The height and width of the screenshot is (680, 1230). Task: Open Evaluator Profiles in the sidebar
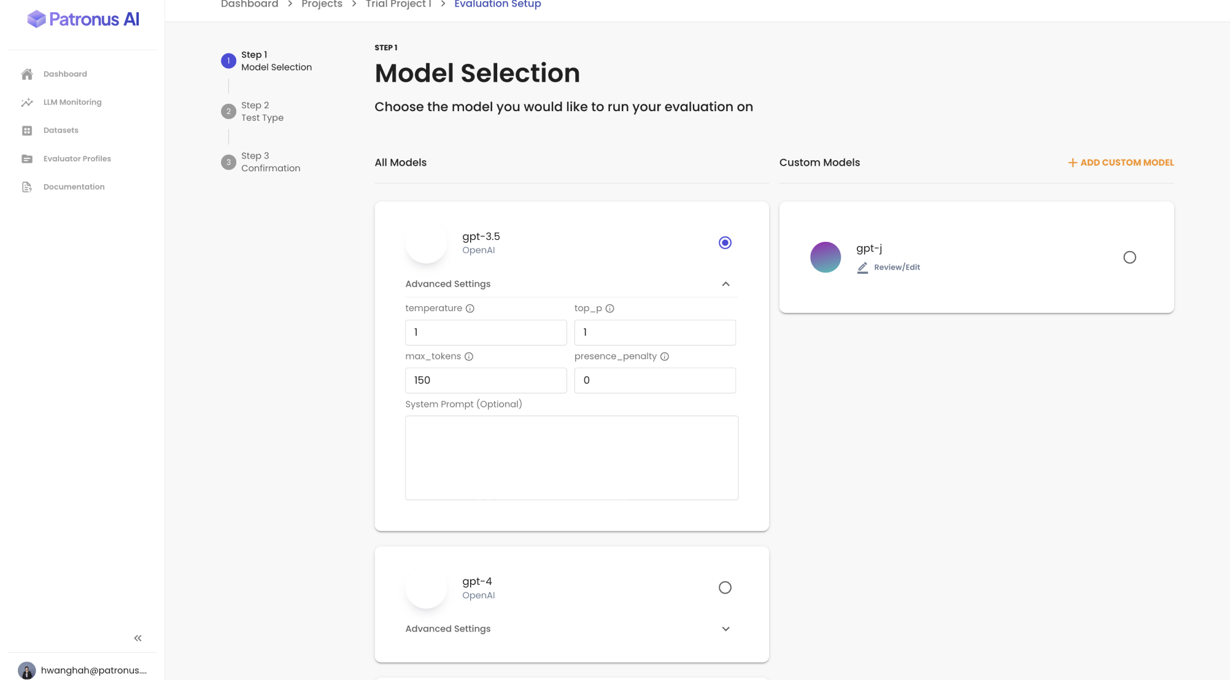[77, 158]
